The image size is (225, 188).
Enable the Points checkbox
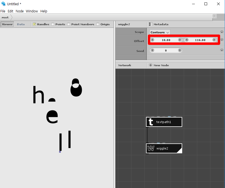tap(53, 24)
